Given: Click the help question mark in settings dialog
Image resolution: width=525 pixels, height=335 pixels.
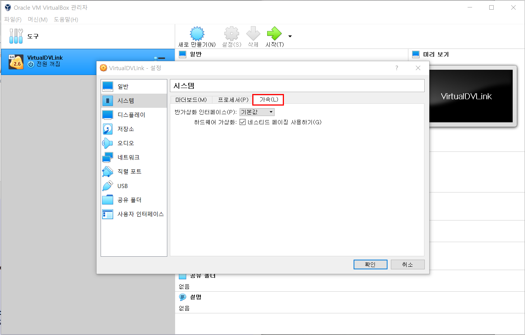Looking at the screenshot, I should click(396, 68).
